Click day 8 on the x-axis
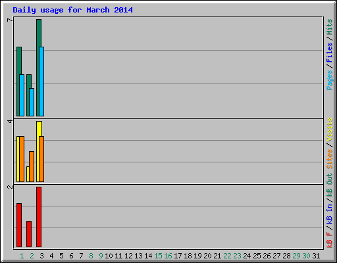This screenshot has width=337, height=263. pyautogui.click(x=91, y=256)
